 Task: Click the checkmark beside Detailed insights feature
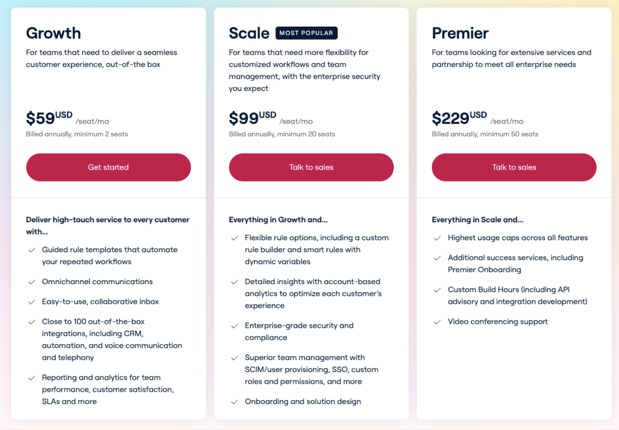click(x=235, y=282)
